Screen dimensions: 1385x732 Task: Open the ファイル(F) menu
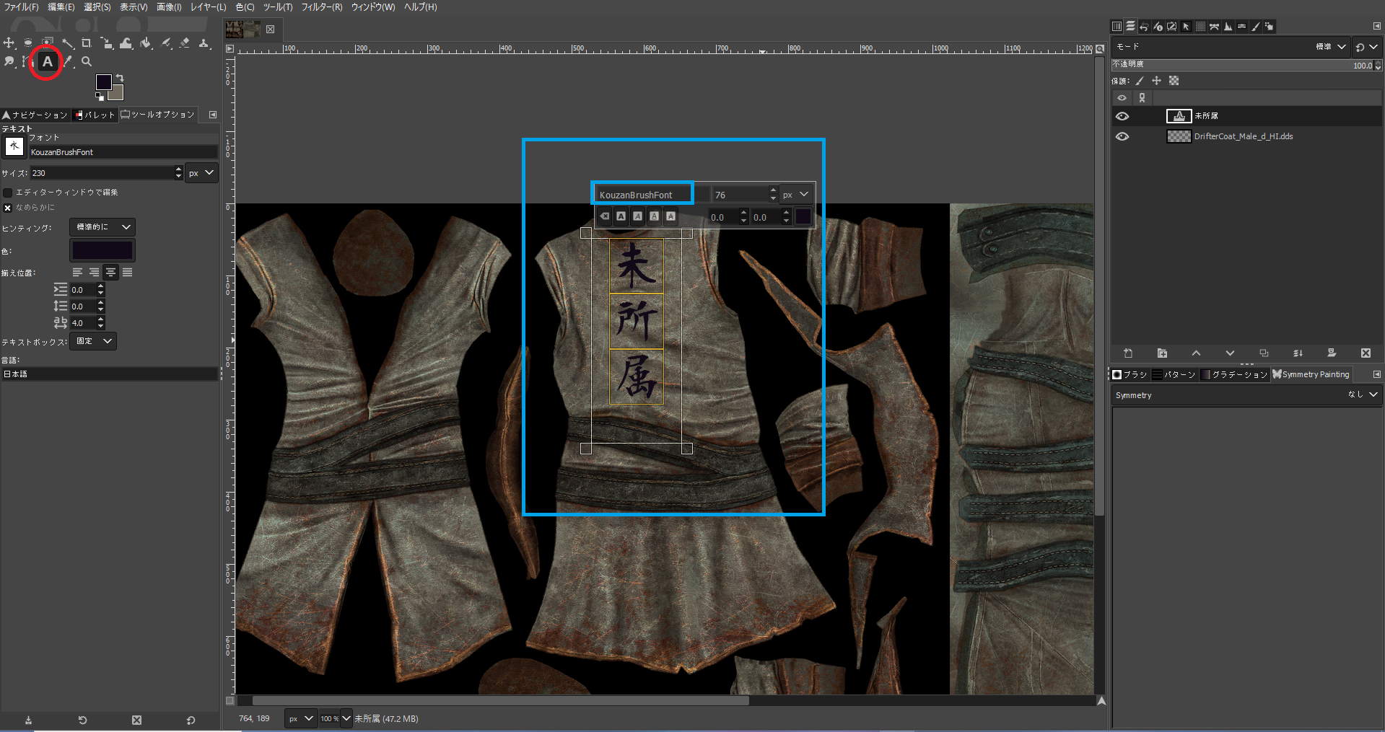(22, 7)
